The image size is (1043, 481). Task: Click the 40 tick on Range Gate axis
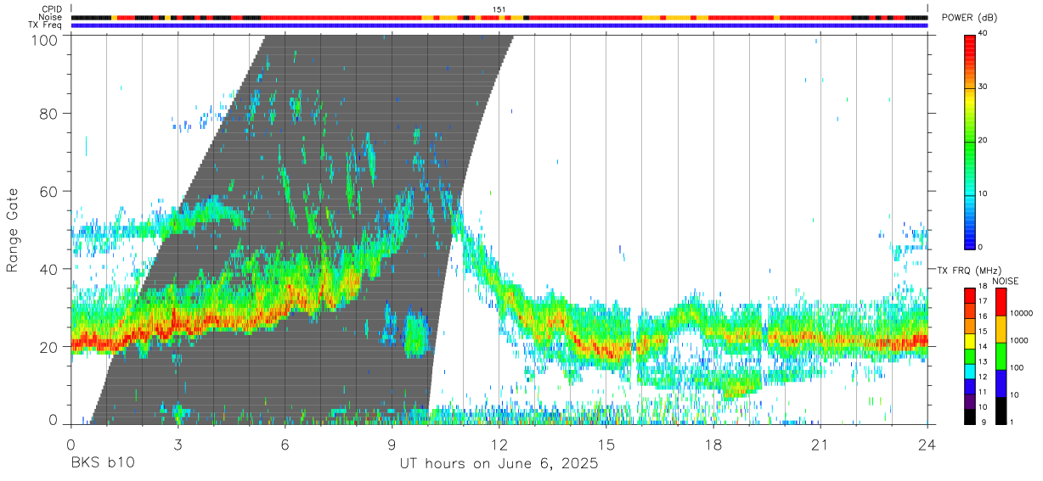click(49, 269)
